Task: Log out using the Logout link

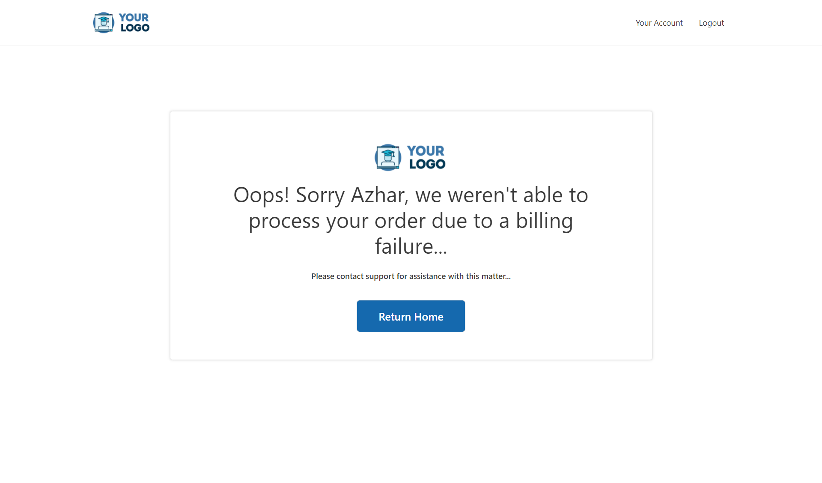Action: click(711, 23)
